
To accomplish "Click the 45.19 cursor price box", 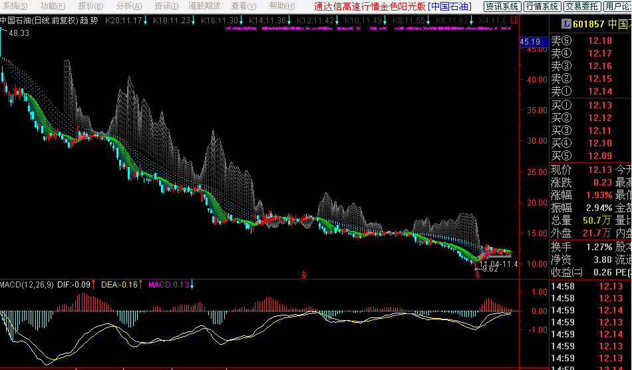I will coord(534,42).
